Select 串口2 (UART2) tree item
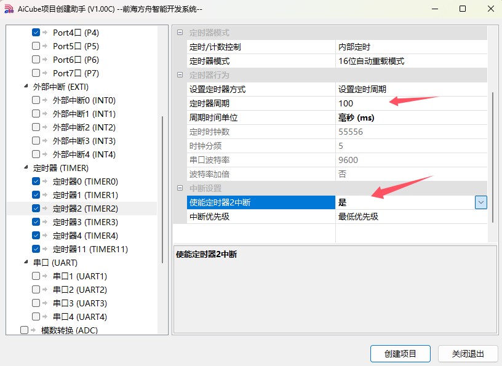The width and height of the screenshot is (502, 366). coord(80,290)
